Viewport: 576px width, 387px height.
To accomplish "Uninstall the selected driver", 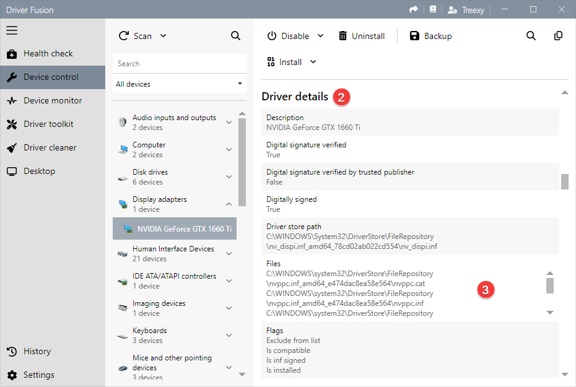I will [x=362, y=36].
